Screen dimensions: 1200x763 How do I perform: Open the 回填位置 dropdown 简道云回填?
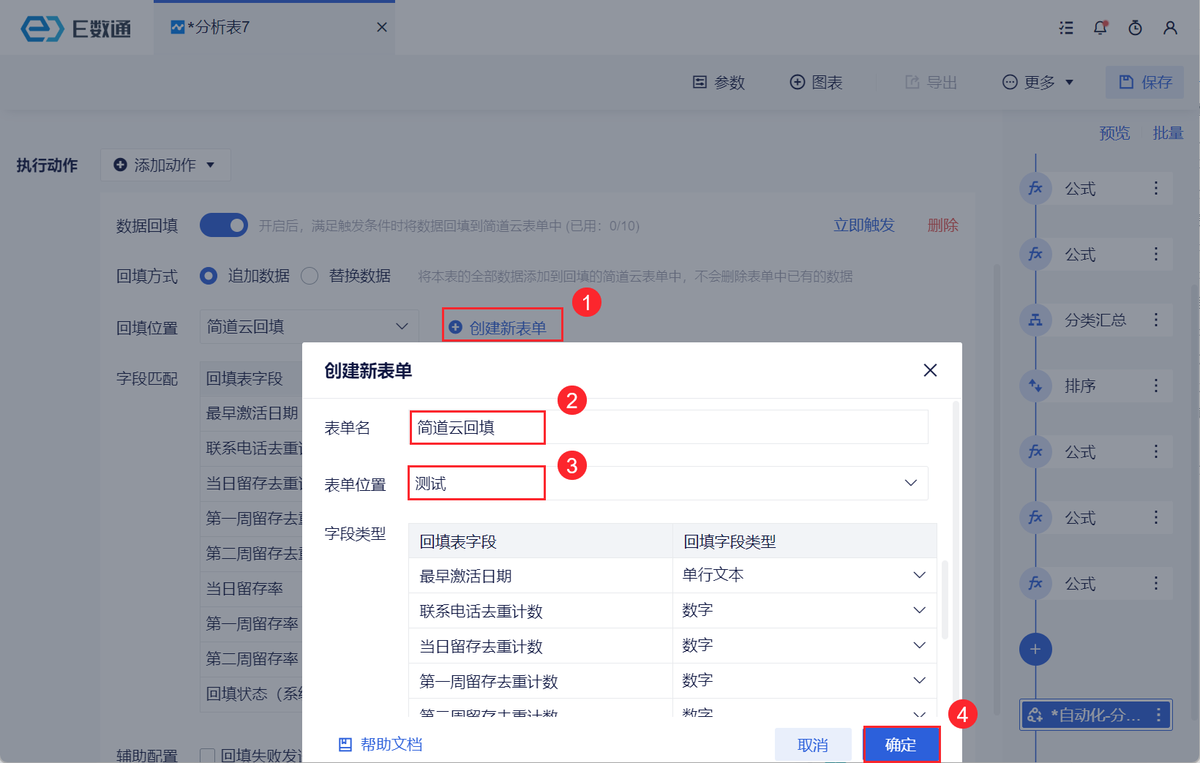pyautogui.click(x=309, y=326)
